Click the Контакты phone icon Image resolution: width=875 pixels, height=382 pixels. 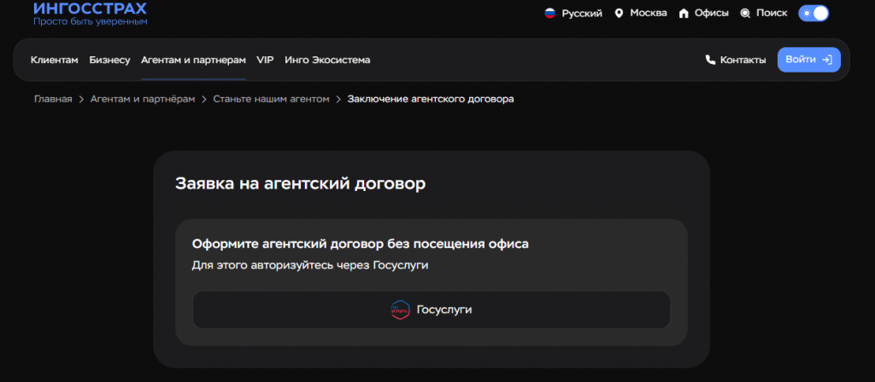click(710, 60)
